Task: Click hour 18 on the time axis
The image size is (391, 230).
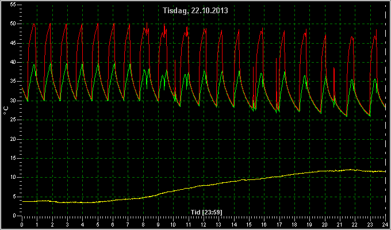Action: pyautogui.click(x=294, y=224)
